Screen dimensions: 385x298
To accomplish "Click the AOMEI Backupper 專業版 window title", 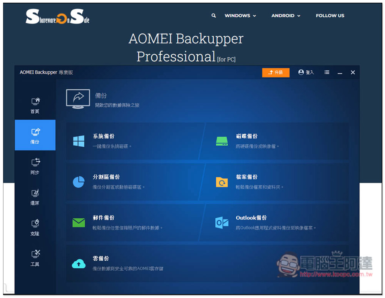I will [x=46, y=72].
